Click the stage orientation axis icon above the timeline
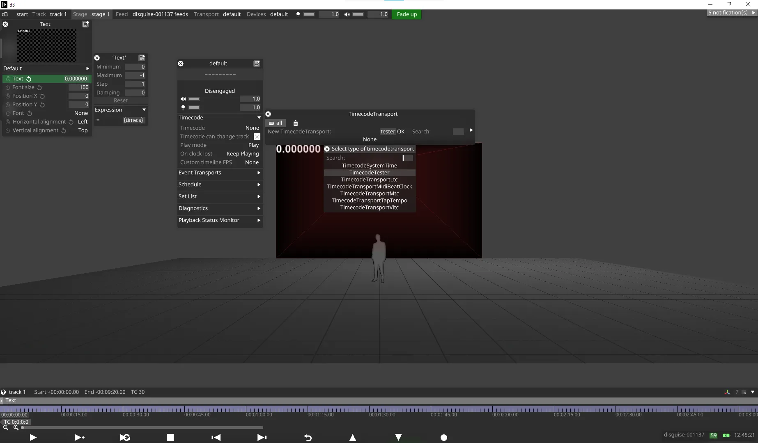Image resolution: width=758 pixels, height=443 pixels. [726, 392]
